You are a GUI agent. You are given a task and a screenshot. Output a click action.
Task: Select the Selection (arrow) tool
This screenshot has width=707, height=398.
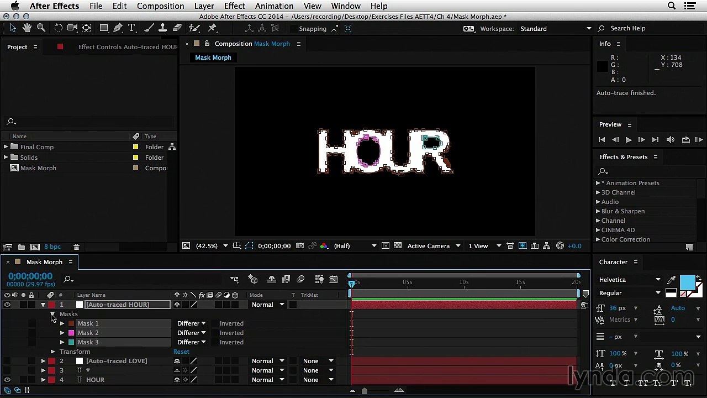pyautogui.click(x=13, y=28)
